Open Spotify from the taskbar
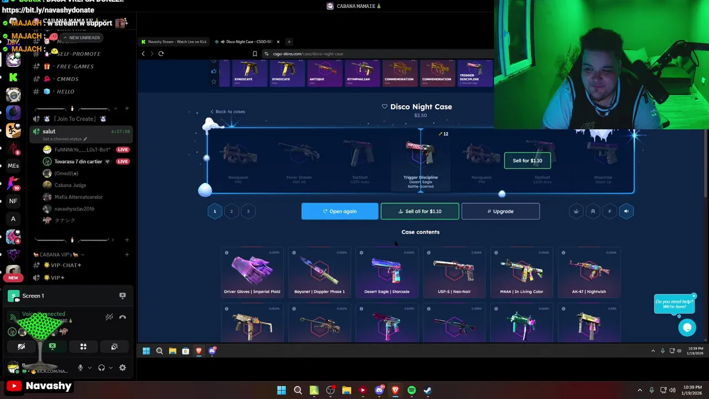The image size is (709, 399). coord(412,391)
